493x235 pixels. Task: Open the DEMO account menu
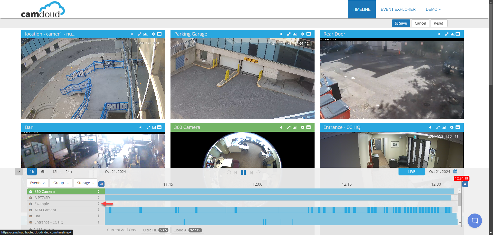click(433, 9)
